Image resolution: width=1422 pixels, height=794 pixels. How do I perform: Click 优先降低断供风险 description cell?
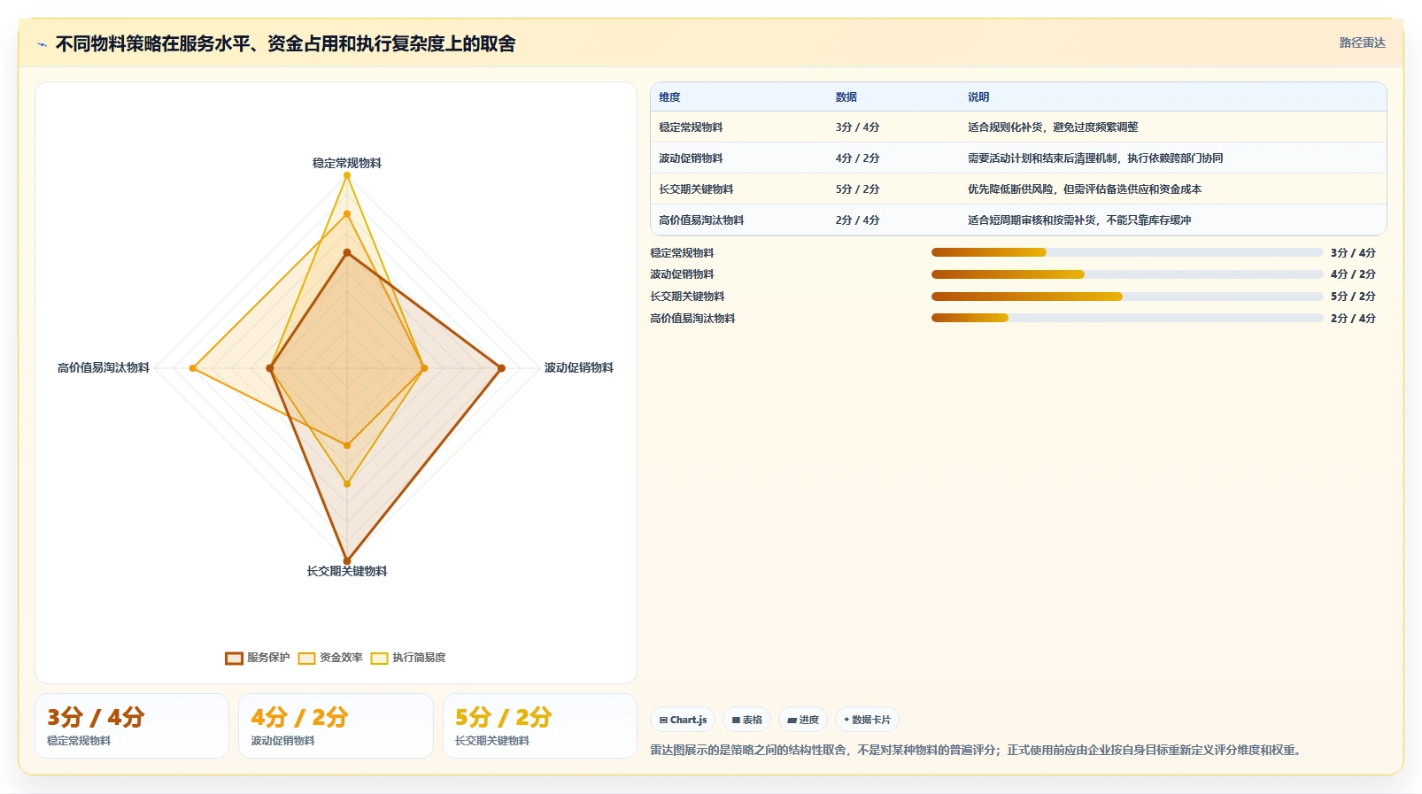(1085, 189)
